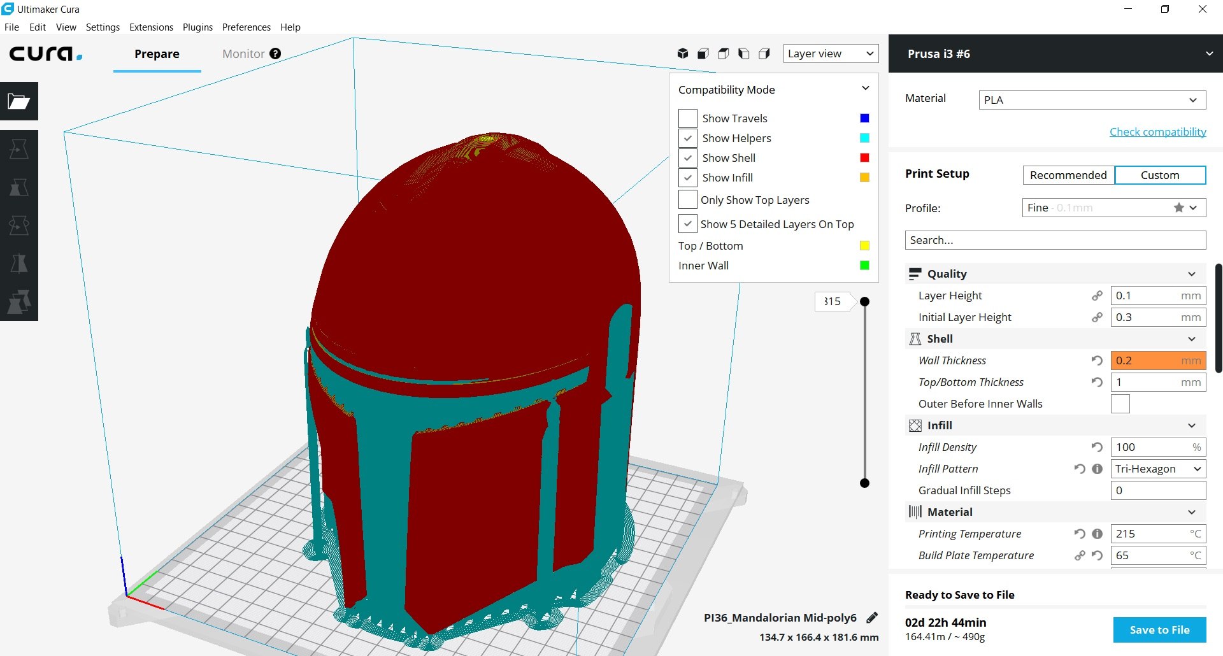Switch to 3D perspective camera view icon
The width and height of the screenshot is (1223, 656).
tap(683, 53)
